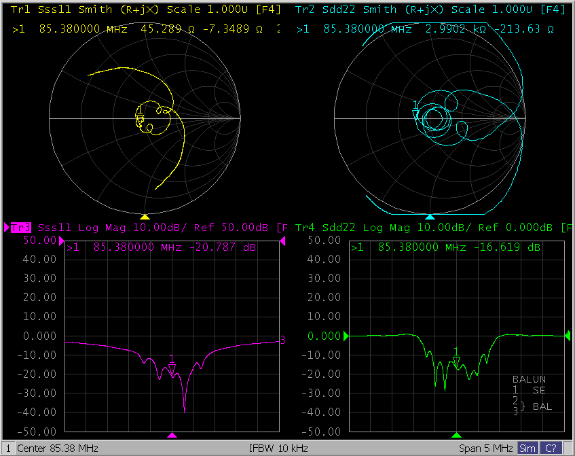Click the green marker triangle below Tr4 plot

pyautogui.click(x=456, y=435)
